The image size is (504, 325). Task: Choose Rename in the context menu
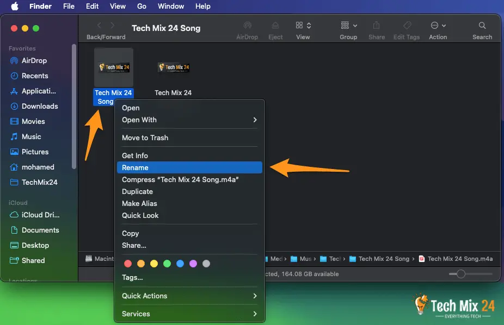coord(189,167)
